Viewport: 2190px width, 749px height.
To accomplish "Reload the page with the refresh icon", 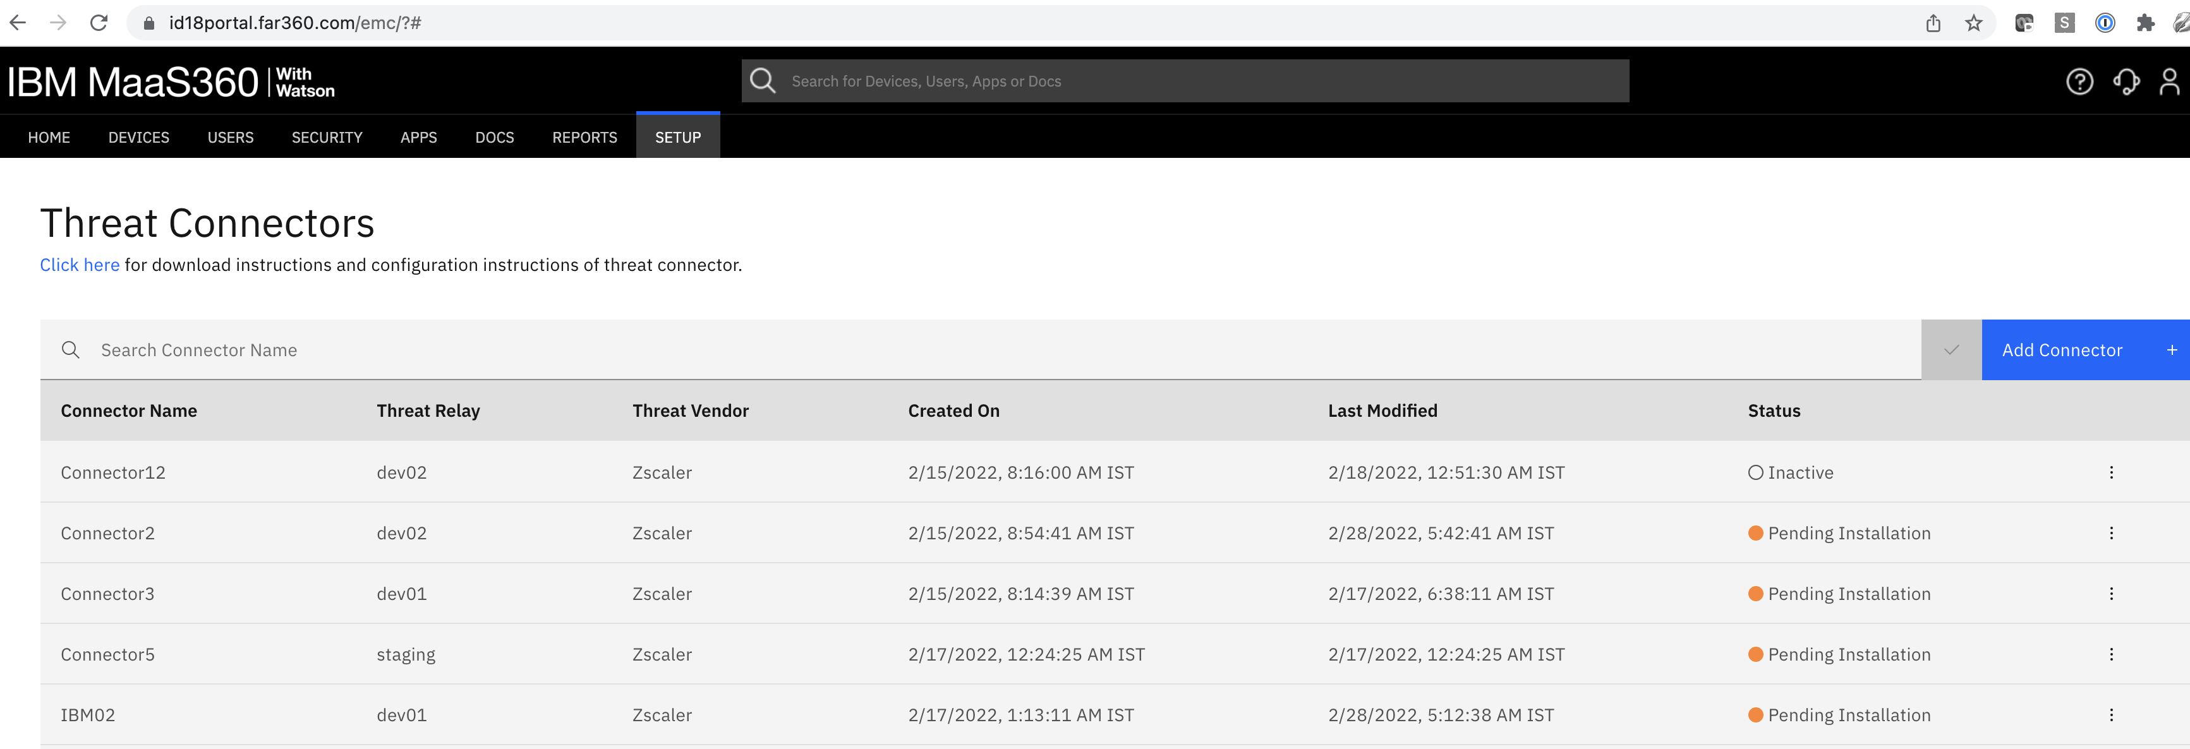I will click(99, 23).
